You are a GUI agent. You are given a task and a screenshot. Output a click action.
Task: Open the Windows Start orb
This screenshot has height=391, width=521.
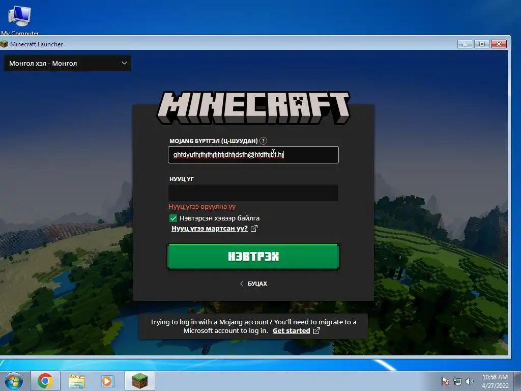coord(14,381)
